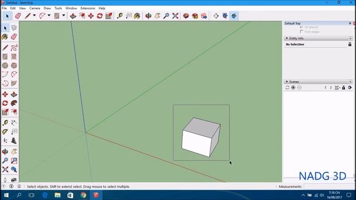This screenshot has height=200, width=356.
Task: Pick the Tape Measure tool in the top toolbar
Action: (x=120, y=16)
